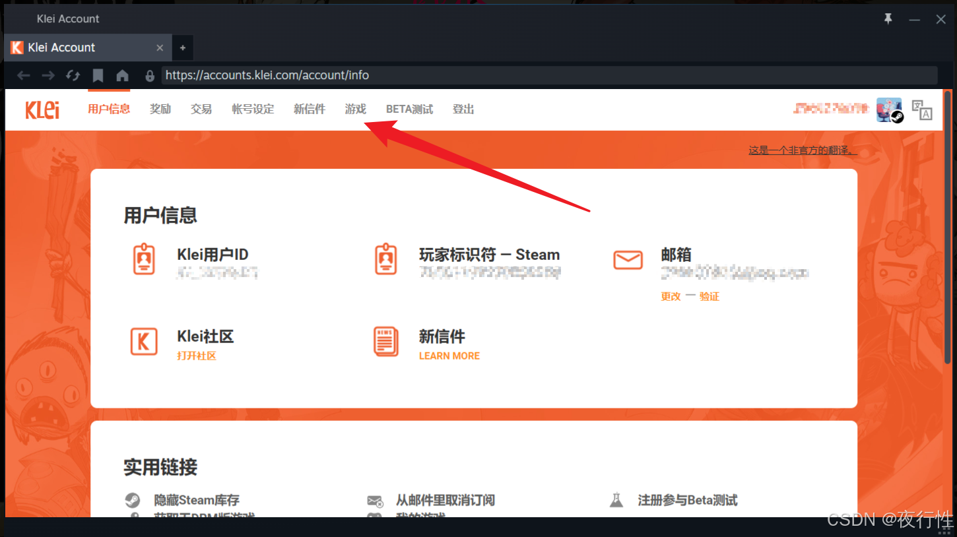957x537 pixels.
Task: Click the blurred username in header
Action: point(831,110)
